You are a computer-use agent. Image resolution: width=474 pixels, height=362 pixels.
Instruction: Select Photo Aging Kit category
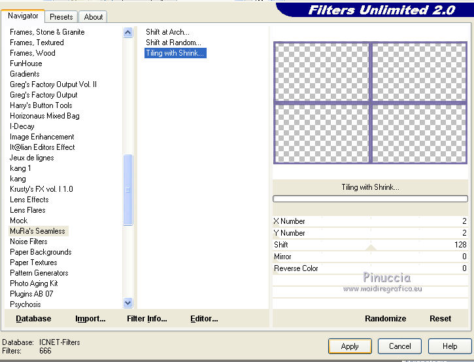coord(34,283)
